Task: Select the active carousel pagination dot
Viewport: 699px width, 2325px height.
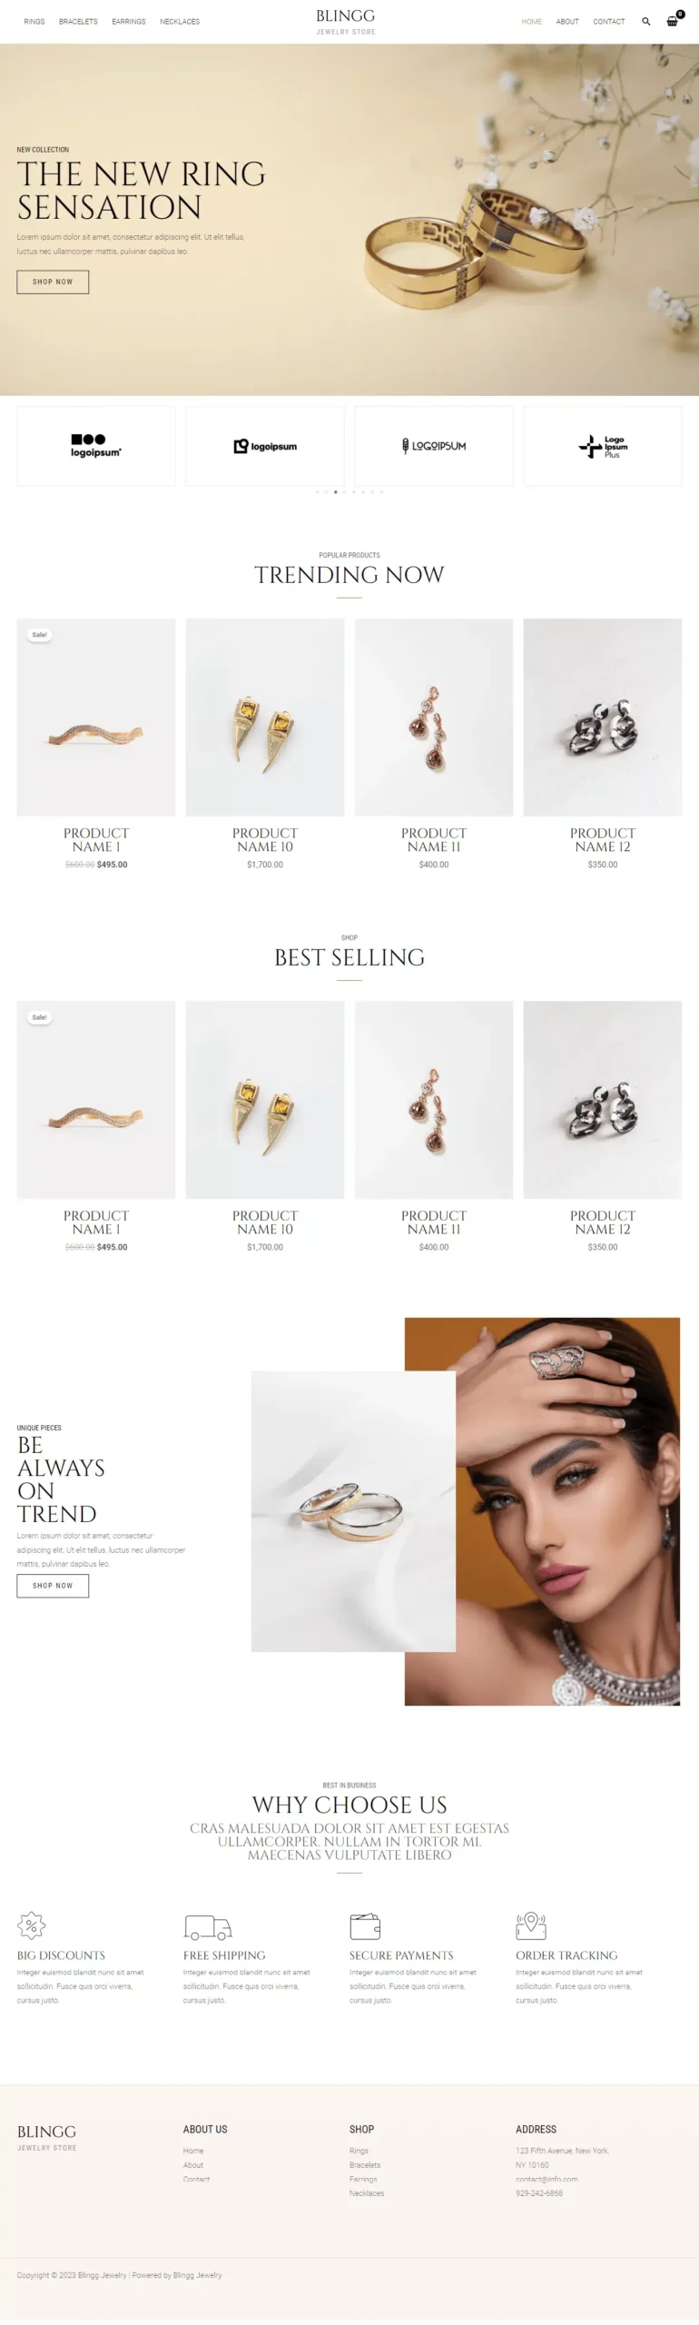Action: [335, 491]
